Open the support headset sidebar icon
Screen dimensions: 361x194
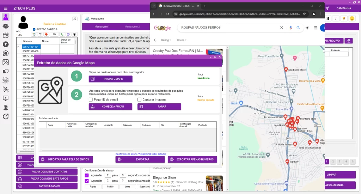6,107
